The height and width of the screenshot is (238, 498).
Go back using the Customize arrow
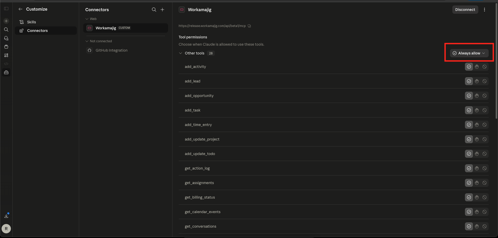coord(20,9)
